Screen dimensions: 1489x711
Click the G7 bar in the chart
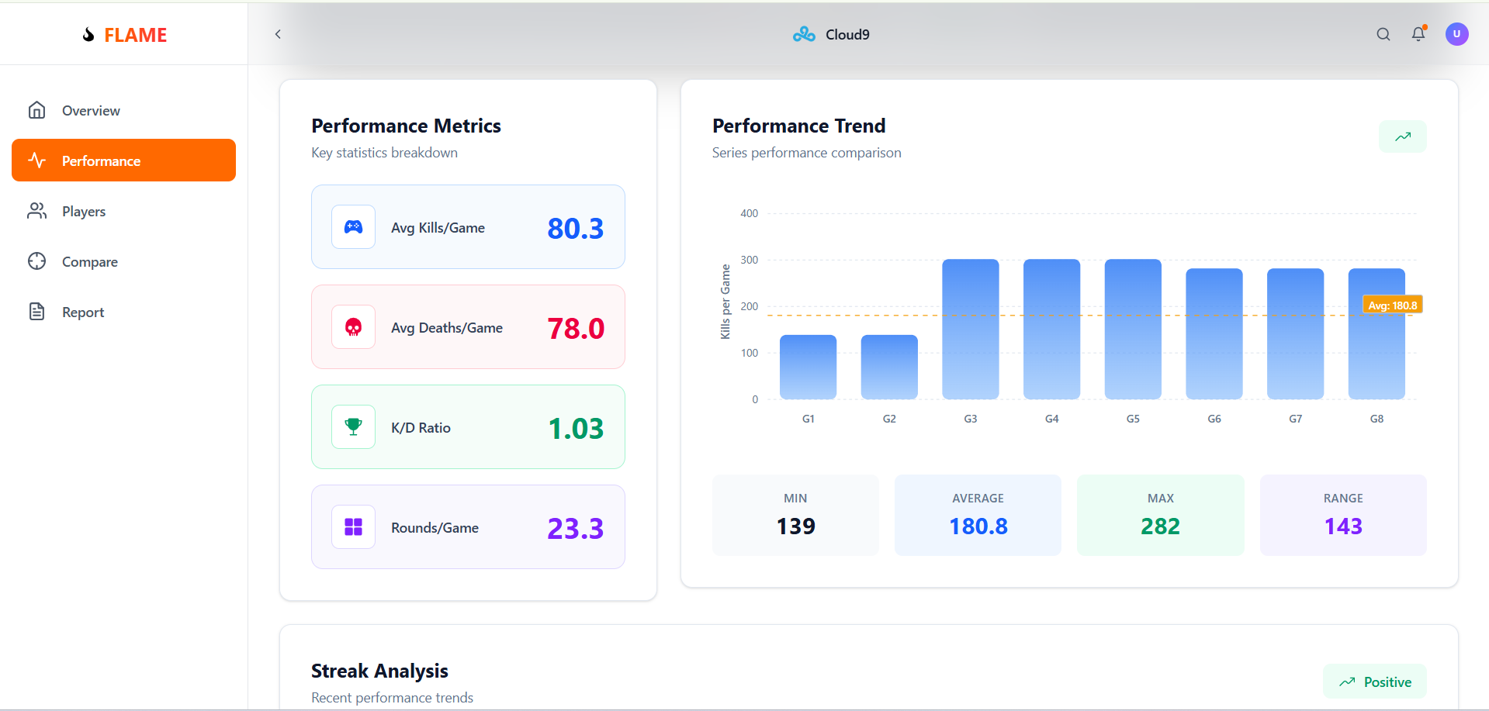[1295, 334]
